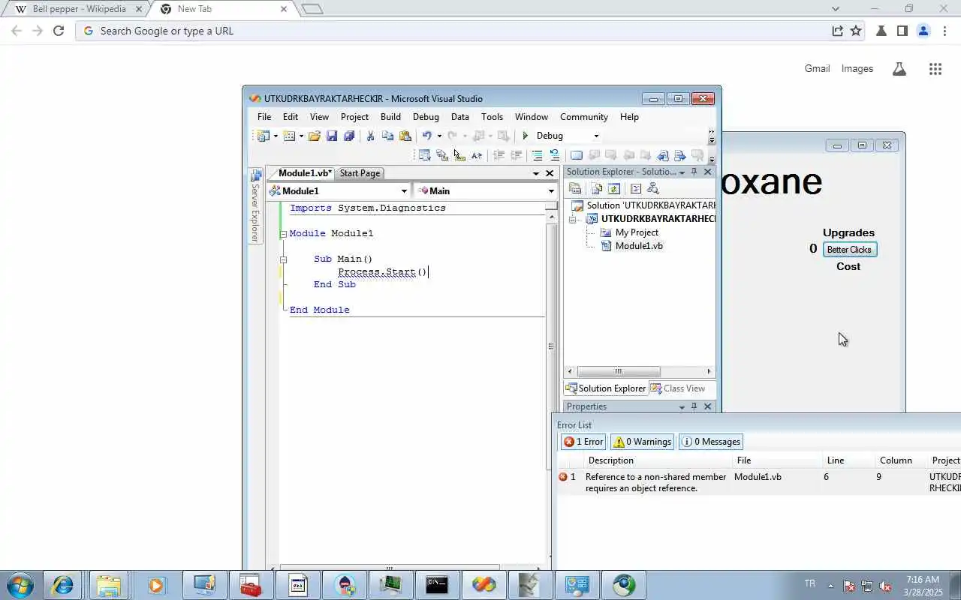Image resolution: width=961 pixels, height=600 pixels.
Task: Click the Open File folder icon
Action: point(314,136)
